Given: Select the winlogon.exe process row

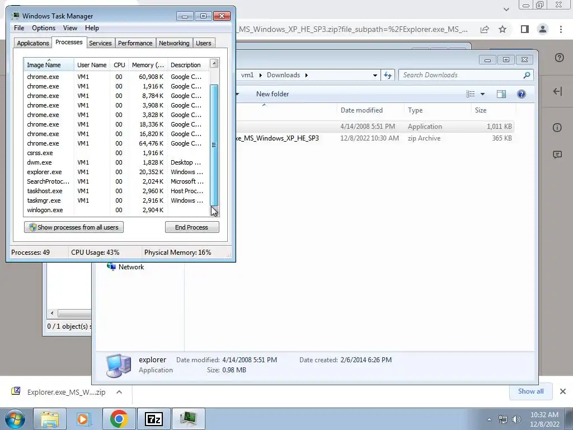Looking at the screenshot, I should pyautogui.click(x=117, y=210).
